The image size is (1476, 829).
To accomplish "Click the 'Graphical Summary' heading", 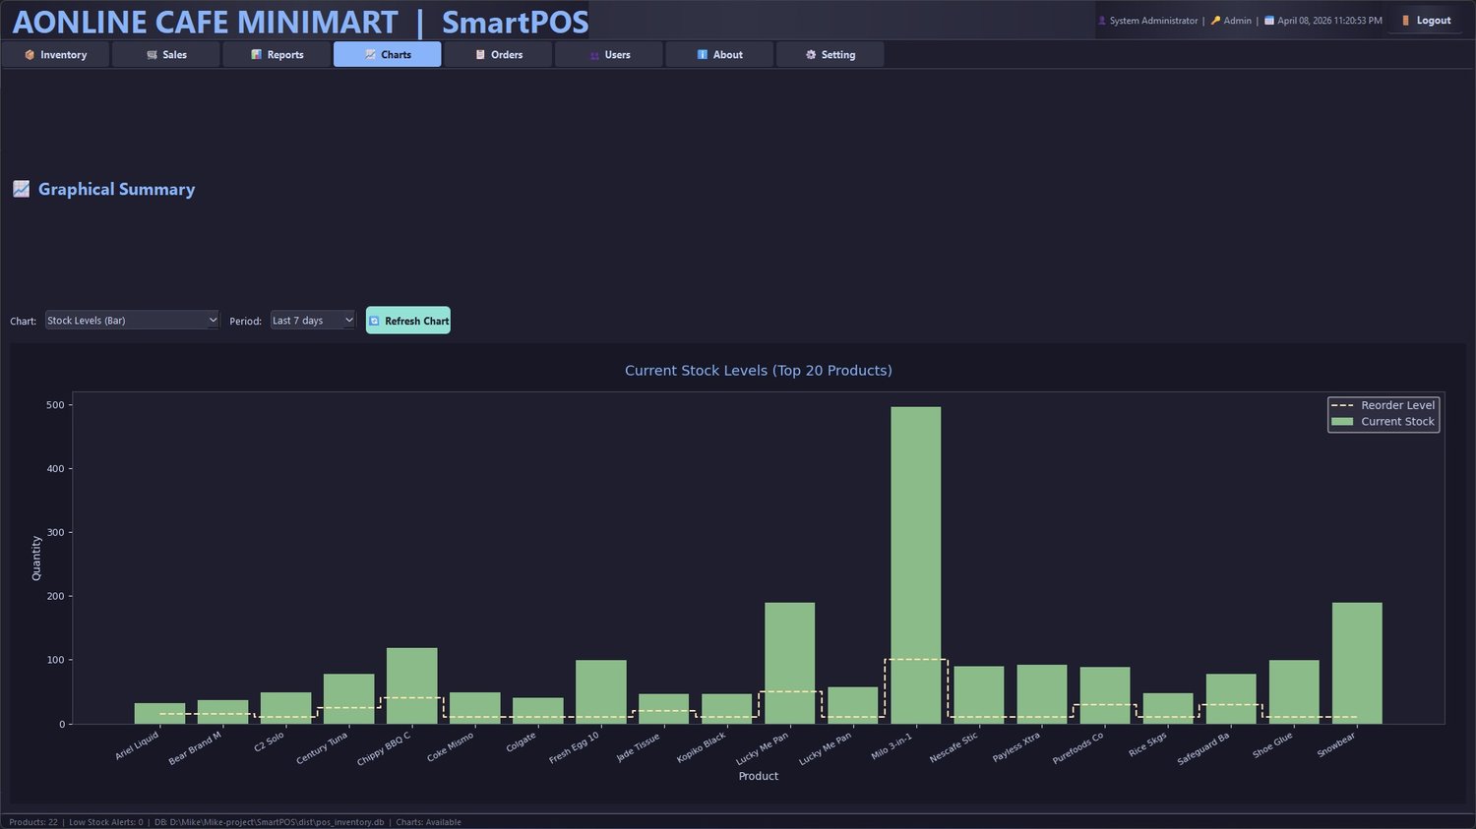I will pyautogui.click(x=116, y=189).
